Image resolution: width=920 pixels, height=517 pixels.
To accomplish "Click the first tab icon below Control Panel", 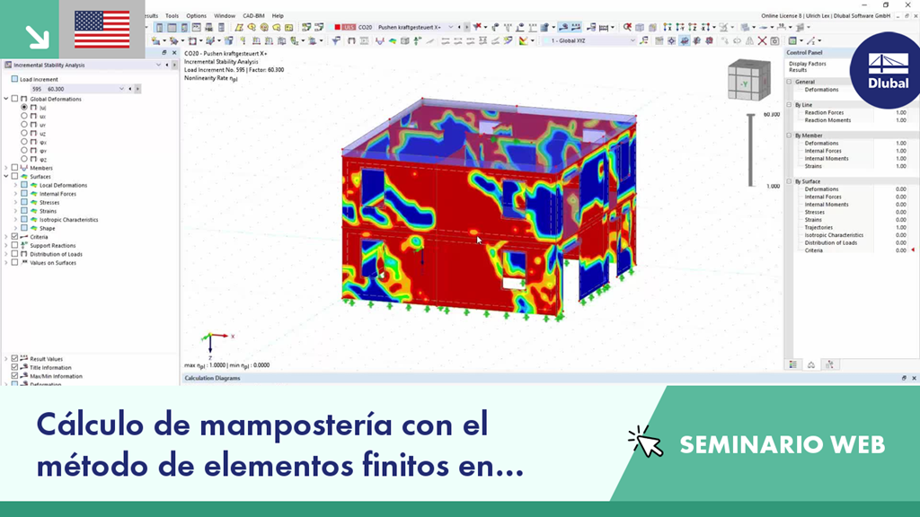I will (792, 364).
